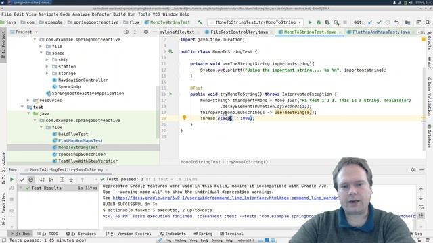Collapse the space folder
The height and width of the screenshot is (243, 433).
click(41, 53)
